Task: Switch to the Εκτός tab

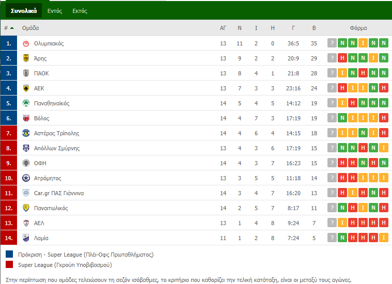Action: click(80, 11)
